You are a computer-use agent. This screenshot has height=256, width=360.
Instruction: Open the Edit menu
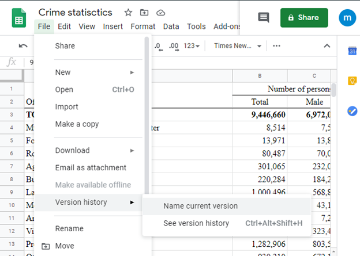pos(64,26)
